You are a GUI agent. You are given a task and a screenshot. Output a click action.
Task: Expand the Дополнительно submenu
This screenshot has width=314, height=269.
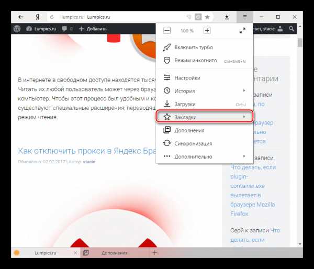coord(205,156)
